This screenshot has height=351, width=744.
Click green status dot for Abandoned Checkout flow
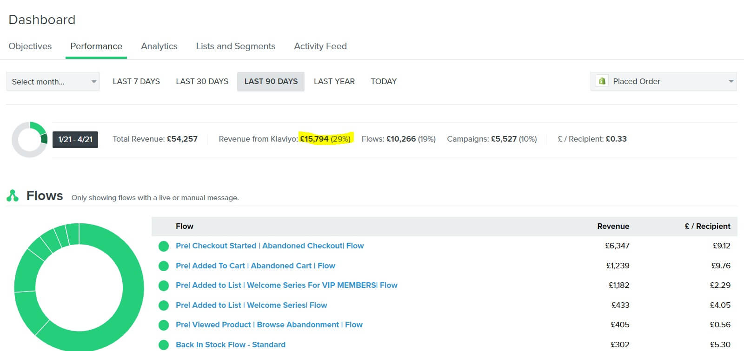(164, 246)
